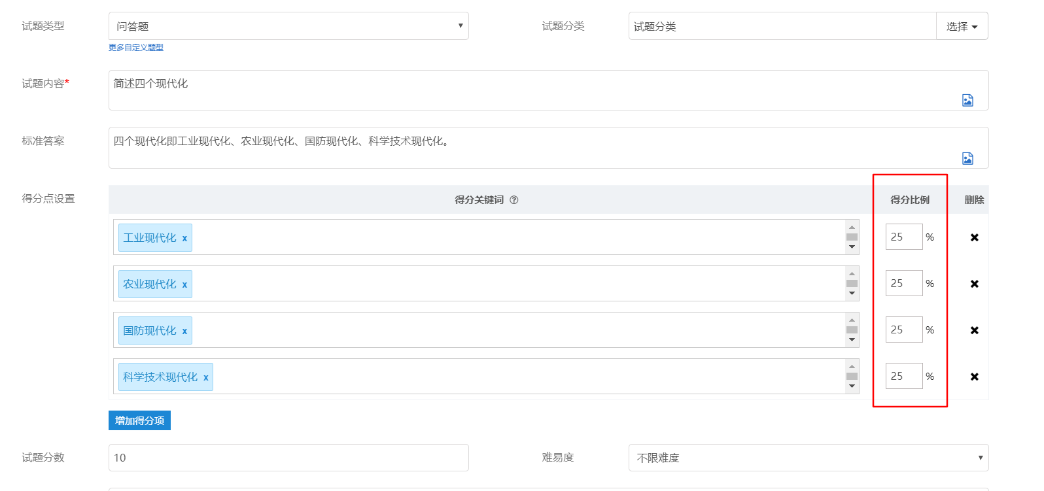Click help icon next to 得分关键词
1044x491 pixels.
click(514, 200)
